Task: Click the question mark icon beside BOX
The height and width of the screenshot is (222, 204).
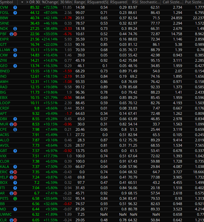Action: pos(15,183)
